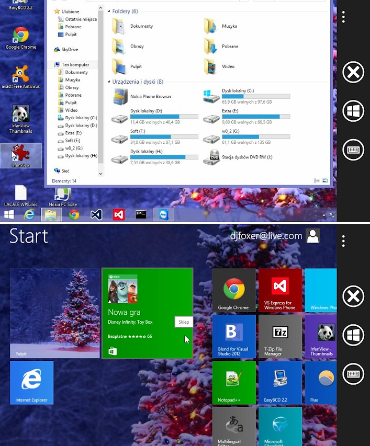
Task: Collapse the Urządzenia i dyski group
Action: [x=109, y=82]
